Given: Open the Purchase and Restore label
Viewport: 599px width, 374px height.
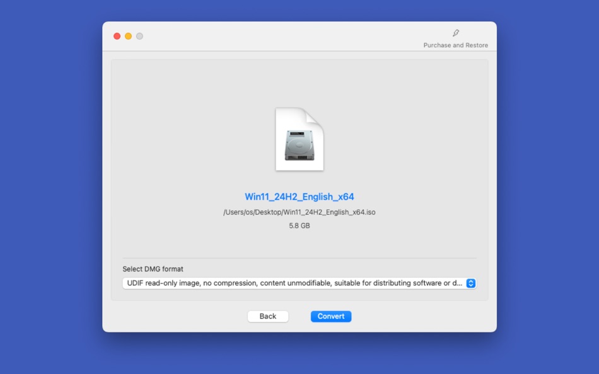Looking at the screenshot, I should coord(455,45).
